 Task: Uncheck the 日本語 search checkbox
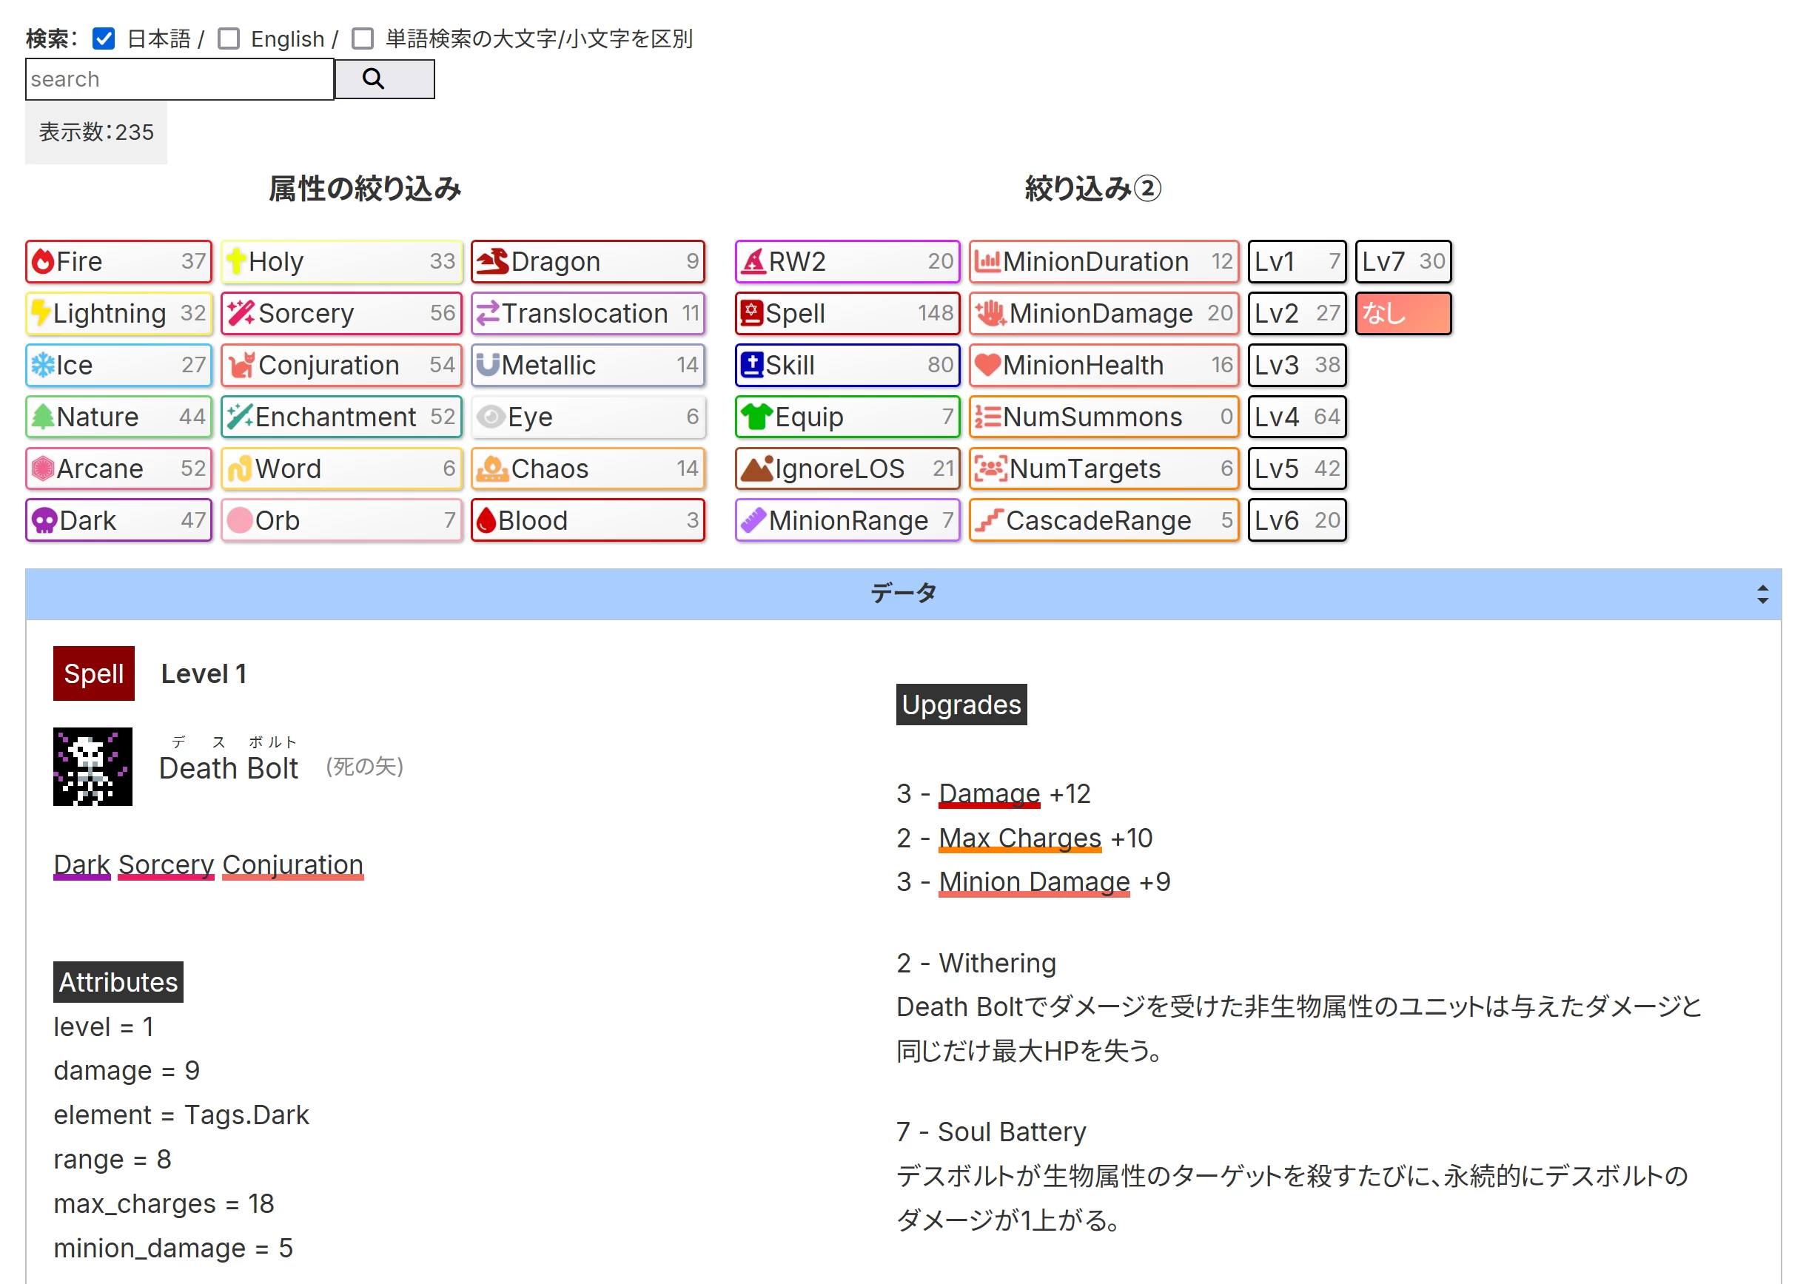coord(104,38)
